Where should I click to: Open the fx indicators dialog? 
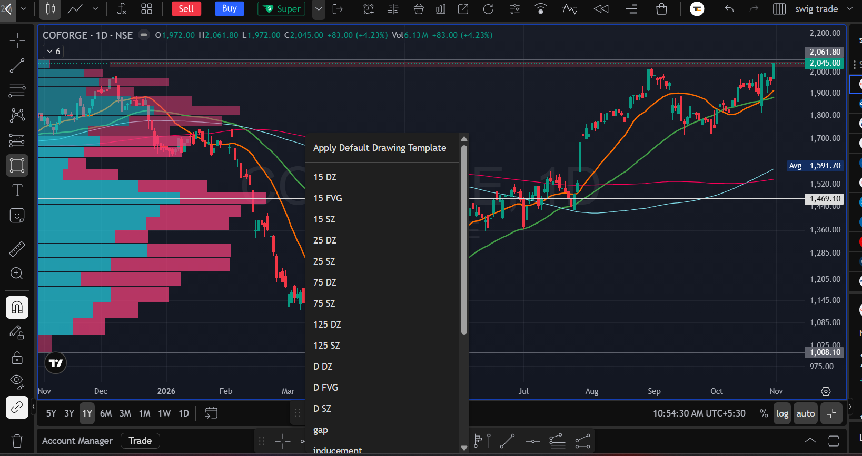pyautogui.click(x=122, y=9)
